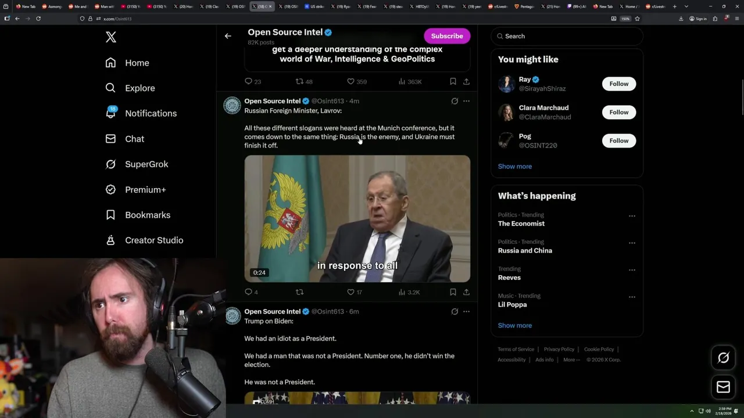Open more options for The Economist trend
744x418 pixels.
pyautogui.click(x=632, y=216)
